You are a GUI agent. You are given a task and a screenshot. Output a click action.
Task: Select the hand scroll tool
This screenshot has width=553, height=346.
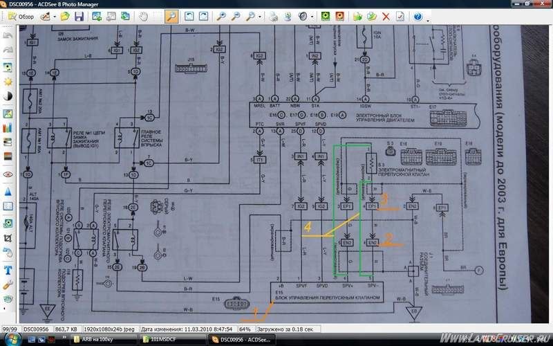143,17
